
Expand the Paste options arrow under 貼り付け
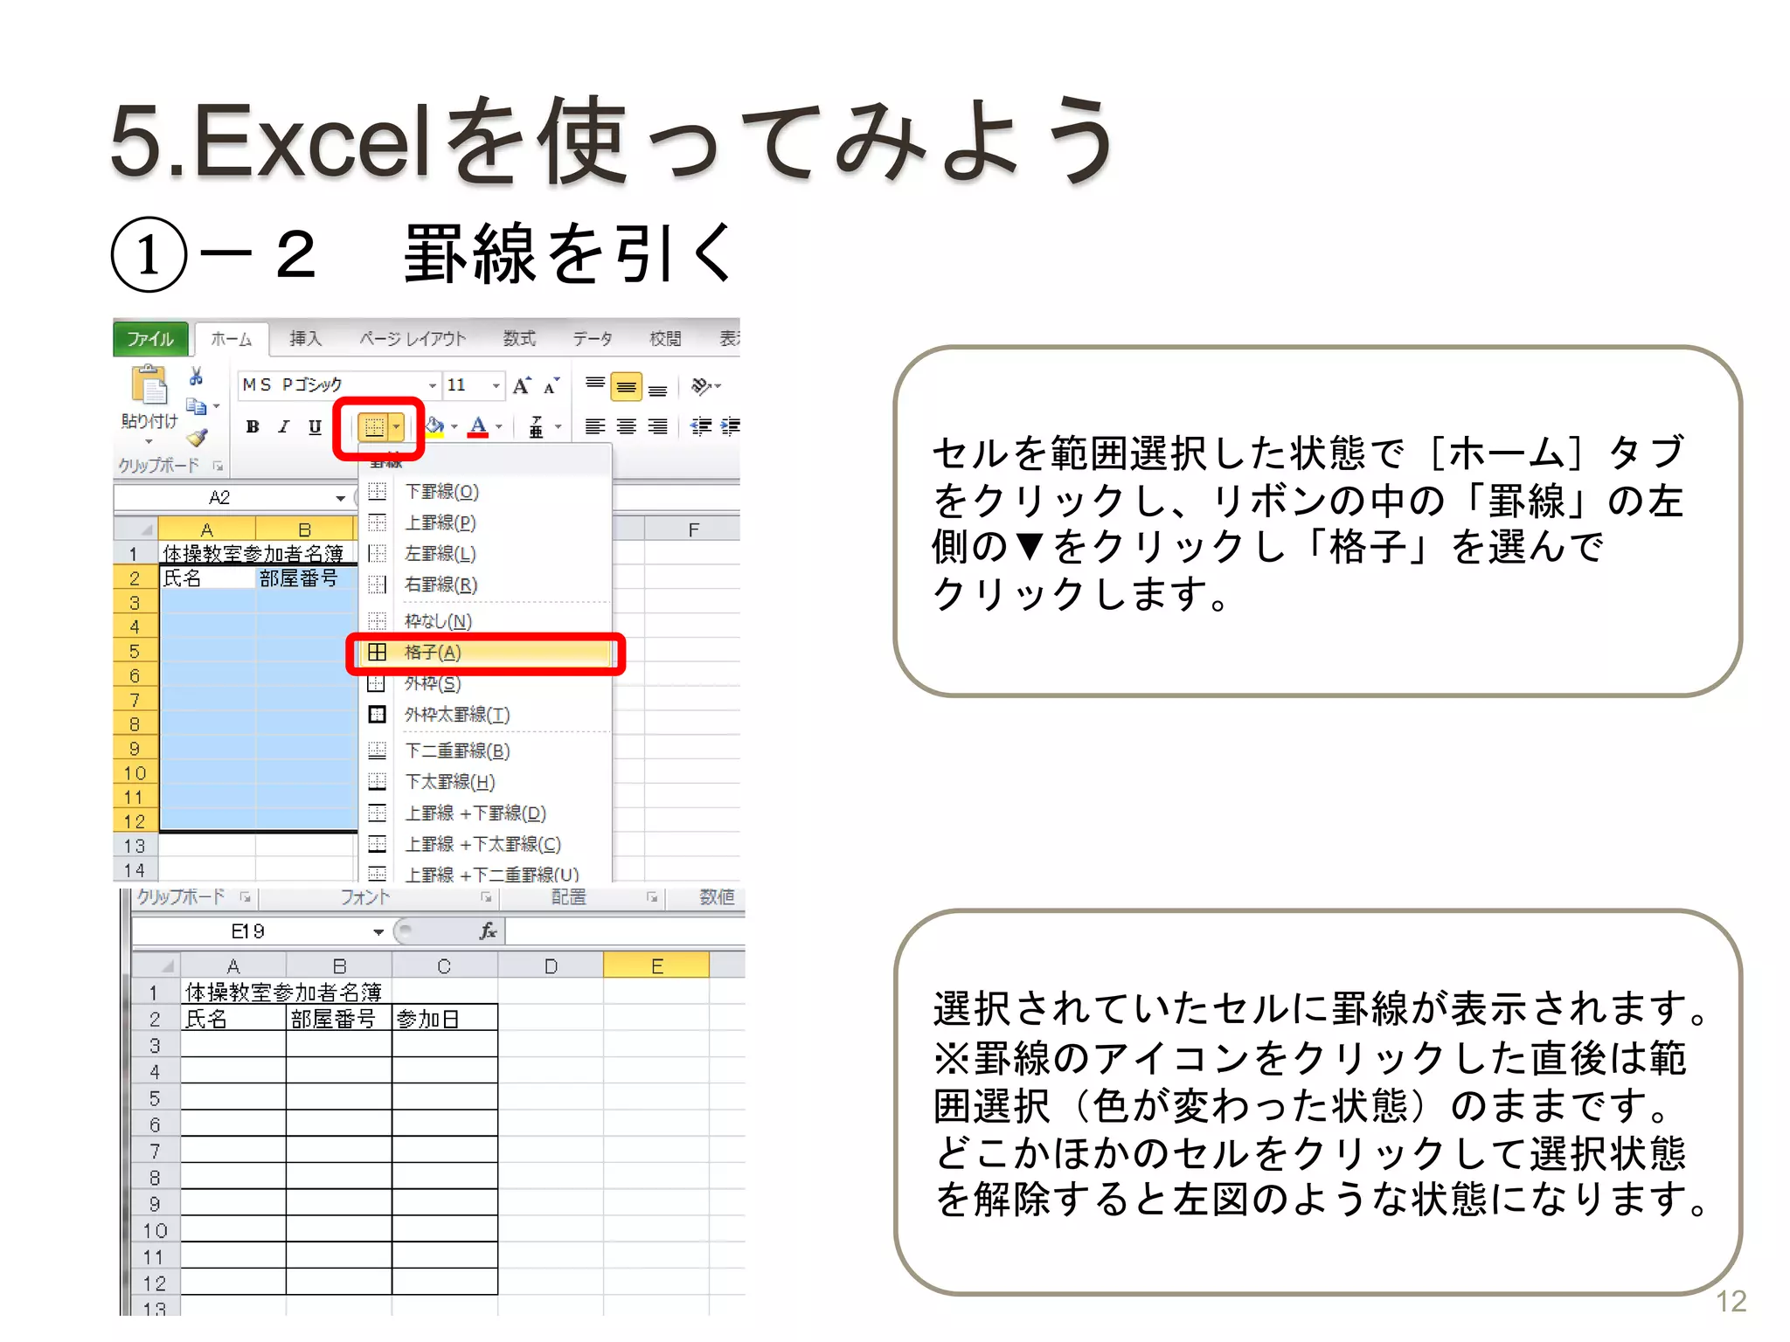(149, 442)
